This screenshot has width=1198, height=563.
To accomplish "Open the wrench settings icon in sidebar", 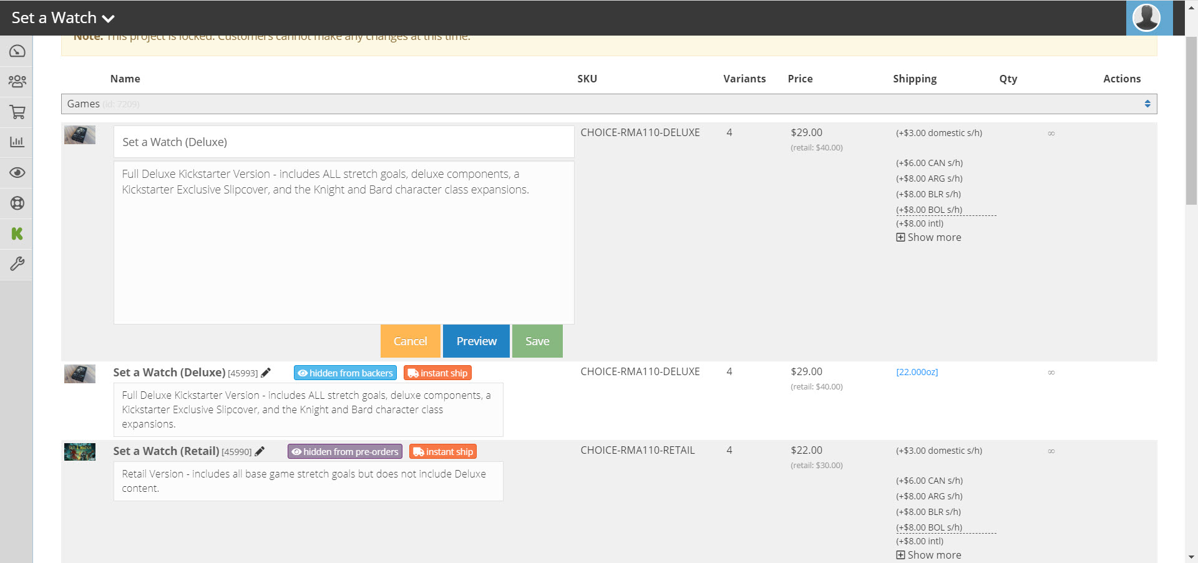I will [17, 264].
